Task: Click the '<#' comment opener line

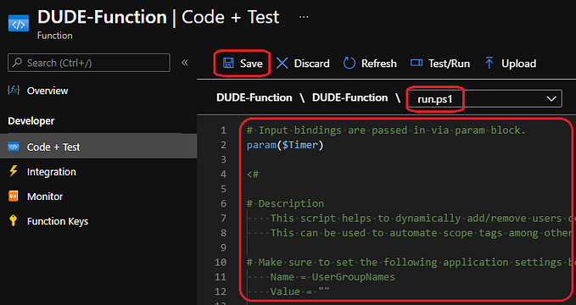Action: pyautogui.click(x=253, y=174)
